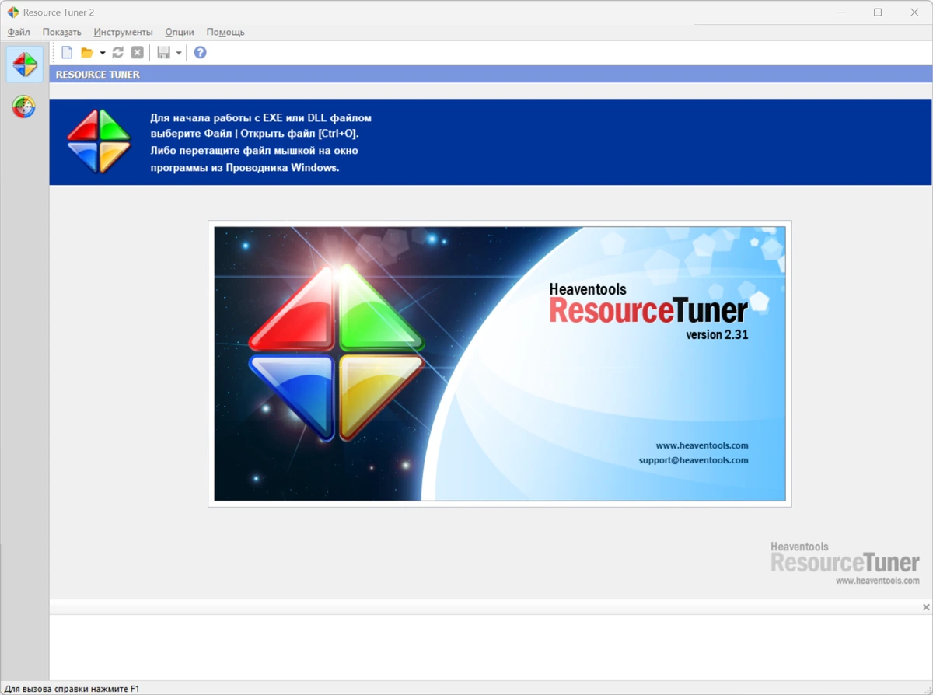Open the Помощь menu

coord(225,32)
